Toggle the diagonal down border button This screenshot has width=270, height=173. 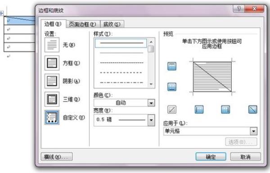click(252, 110)
